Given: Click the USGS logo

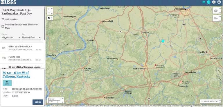Looking at the screenshot, I should pos(8,2).
